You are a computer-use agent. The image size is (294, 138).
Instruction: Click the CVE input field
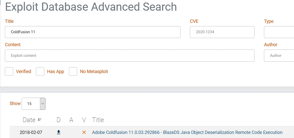click(x=222, y=32)
